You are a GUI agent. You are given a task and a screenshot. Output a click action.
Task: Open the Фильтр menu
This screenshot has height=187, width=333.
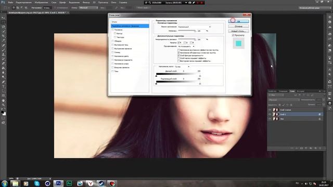click(x=86, y=3)
